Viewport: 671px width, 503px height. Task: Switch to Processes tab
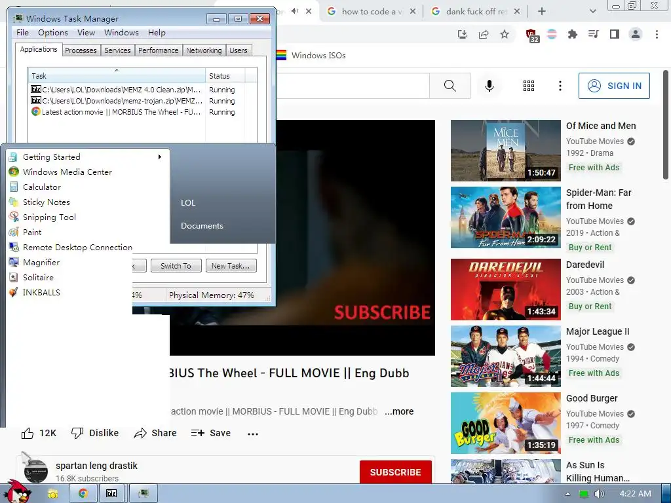(81, 50)
